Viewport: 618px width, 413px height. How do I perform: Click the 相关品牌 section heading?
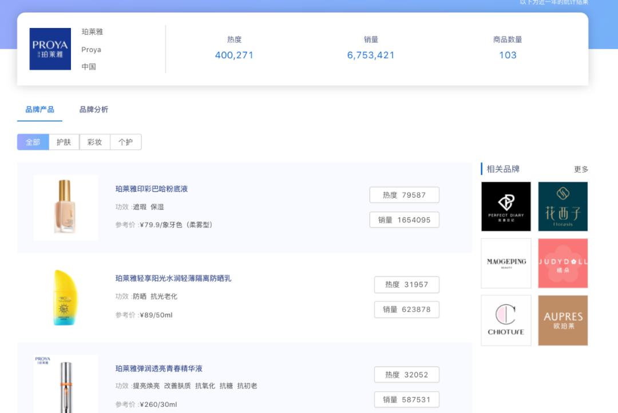point(504,169)
